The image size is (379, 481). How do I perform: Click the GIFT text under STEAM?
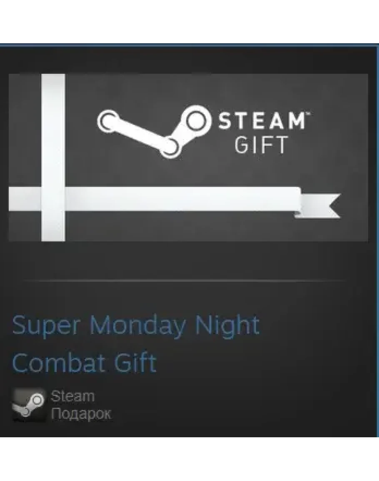coord(262,145)
